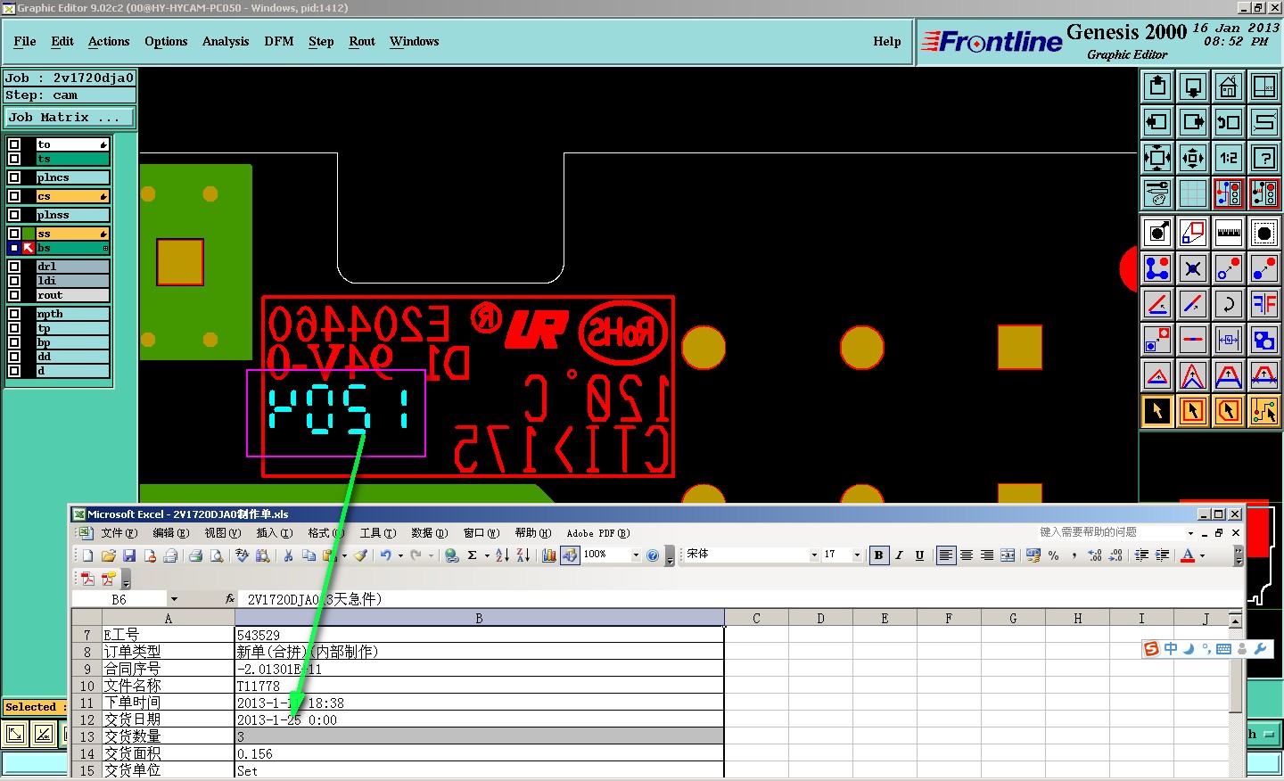This screenshot has width=1284, height=781.
Task: Toggle visibility box of layer 'plncs'
Action: coord(15,177)
